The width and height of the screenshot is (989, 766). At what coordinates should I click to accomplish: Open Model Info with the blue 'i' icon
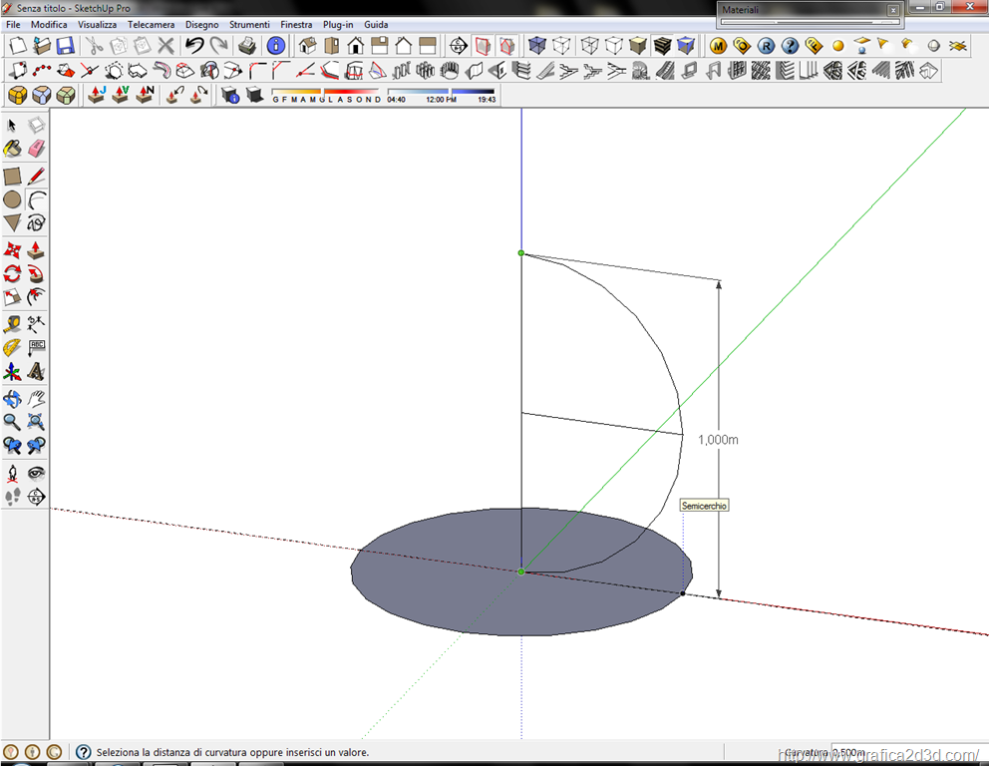[x=276, y=45]
